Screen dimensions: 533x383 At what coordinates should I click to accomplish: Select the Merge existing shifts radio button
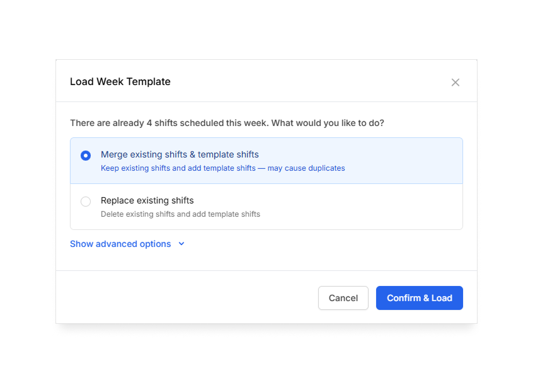click(x=86, y=156)
